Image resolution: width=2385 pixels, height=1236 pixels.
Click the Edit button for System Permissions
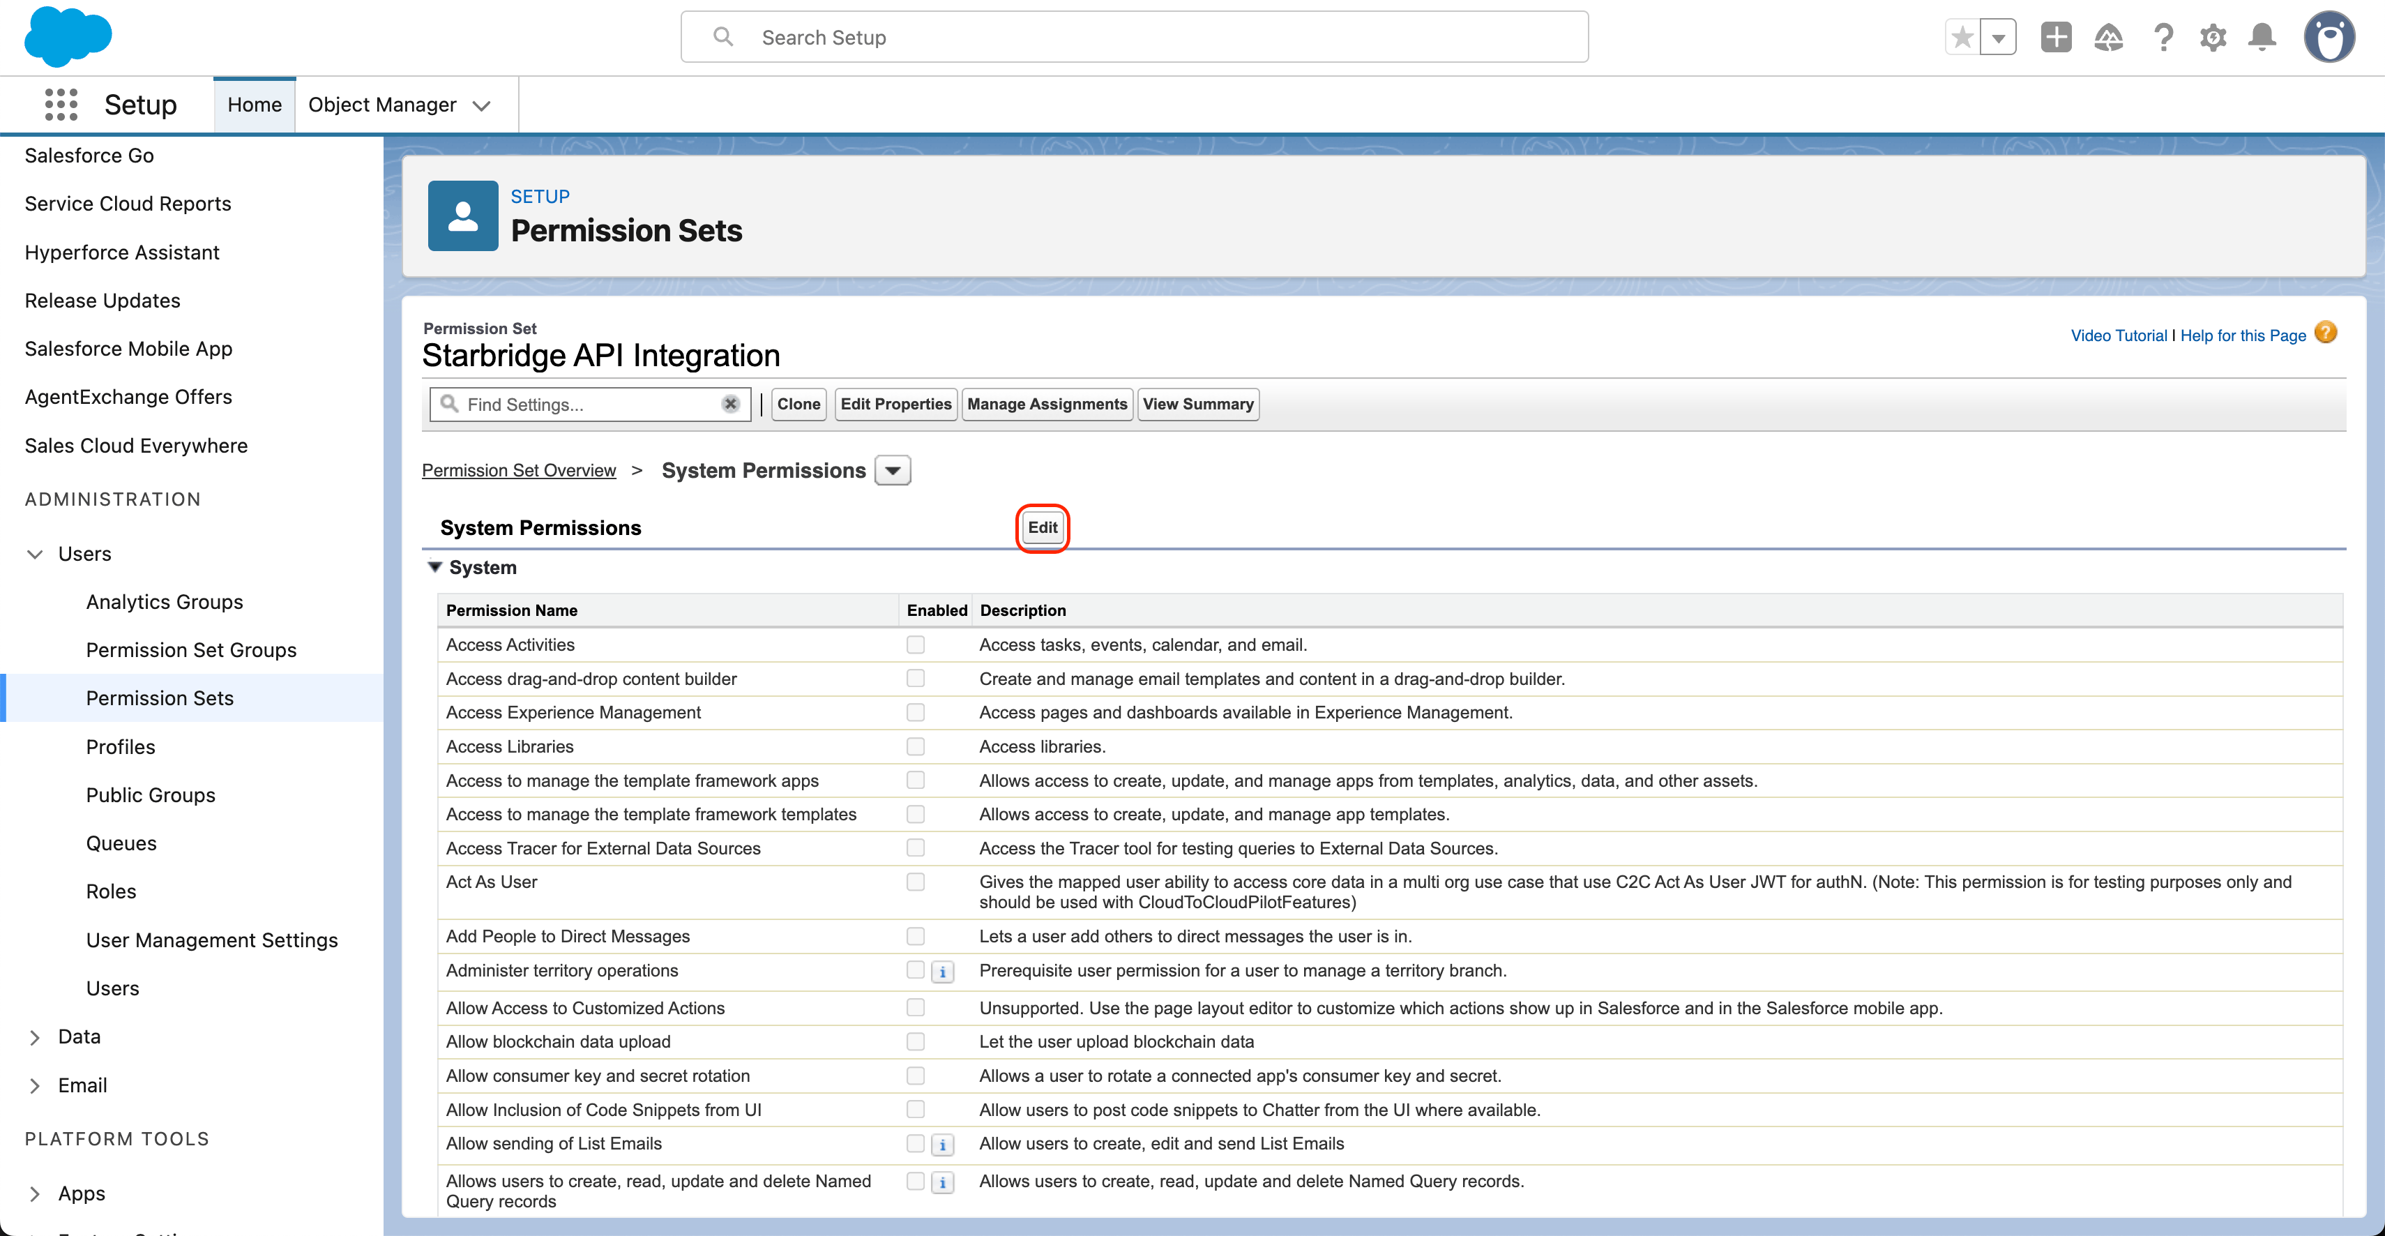click(x=1043, y=528)
